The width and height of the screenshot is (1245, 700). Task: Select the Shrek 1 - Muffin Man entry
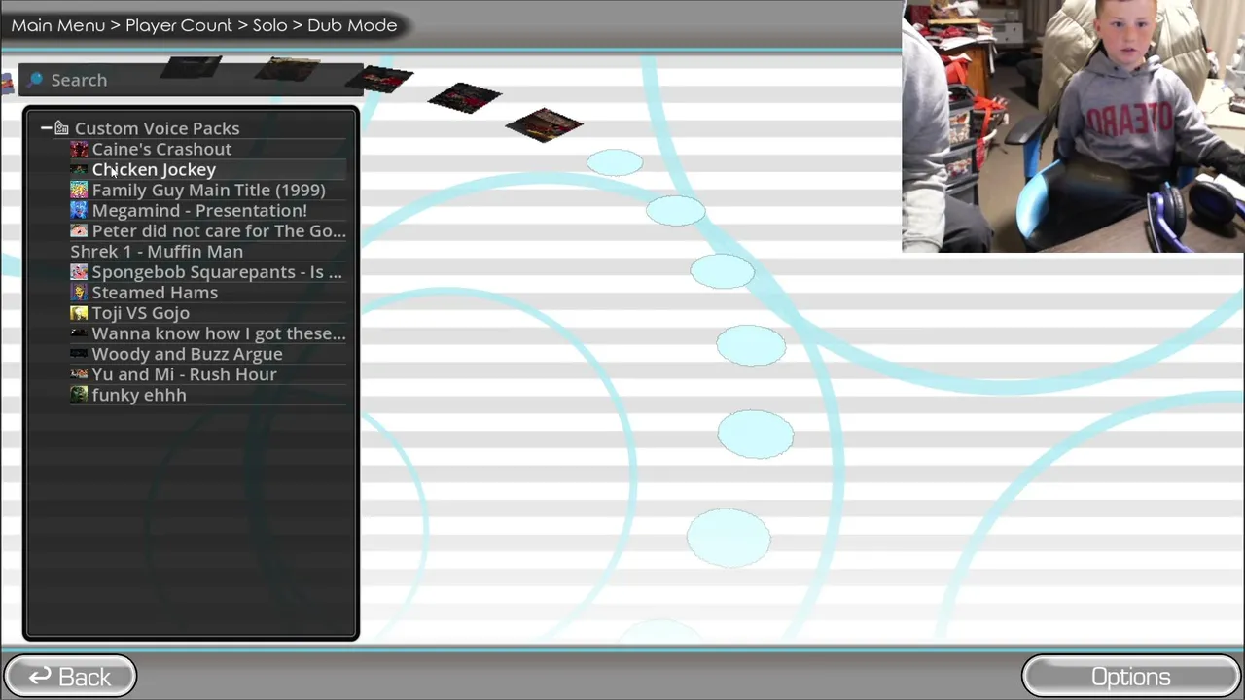pyautogui.click(x=157, y=252)
